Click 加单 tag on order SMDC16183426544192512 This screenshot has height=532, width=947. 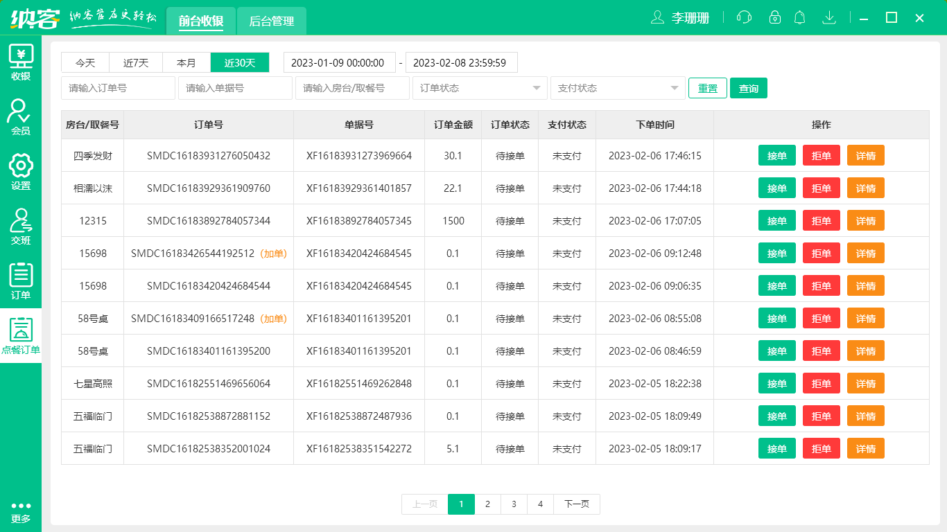point(274,254)
